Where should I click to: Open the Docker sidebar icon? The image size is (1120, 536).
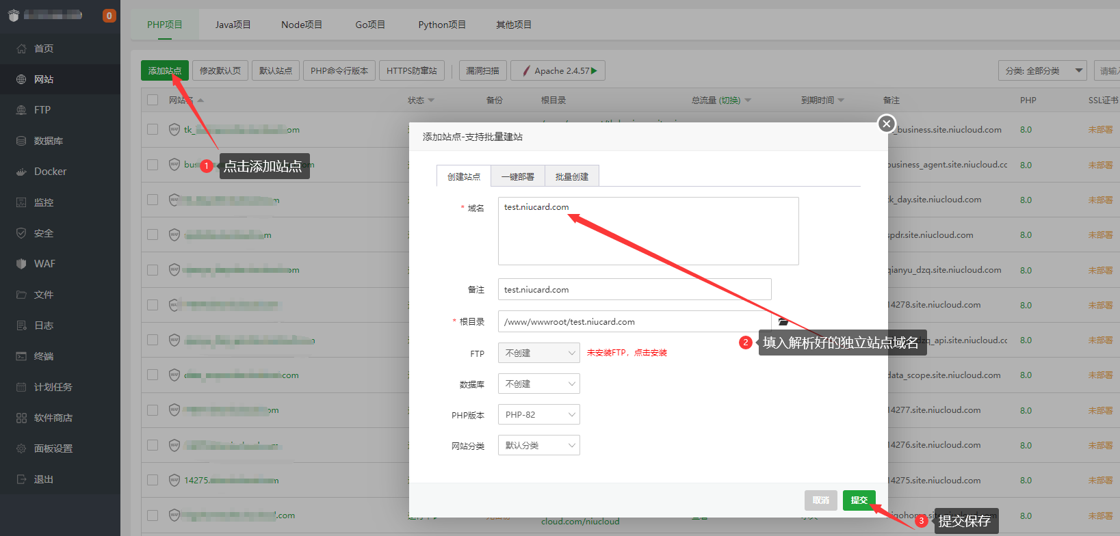(21, 172)
